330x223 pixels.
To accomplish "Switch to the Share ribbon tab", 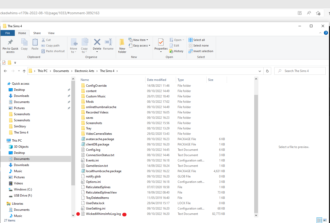I will 37,33.
